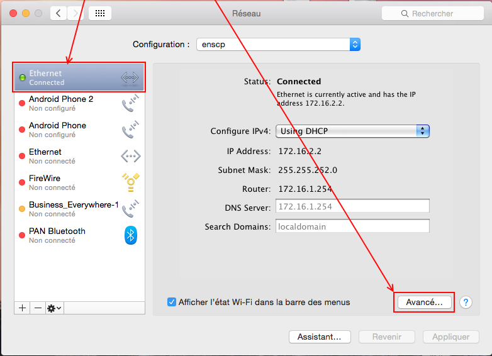Open the show-all grid view icon

click(100, 13)
